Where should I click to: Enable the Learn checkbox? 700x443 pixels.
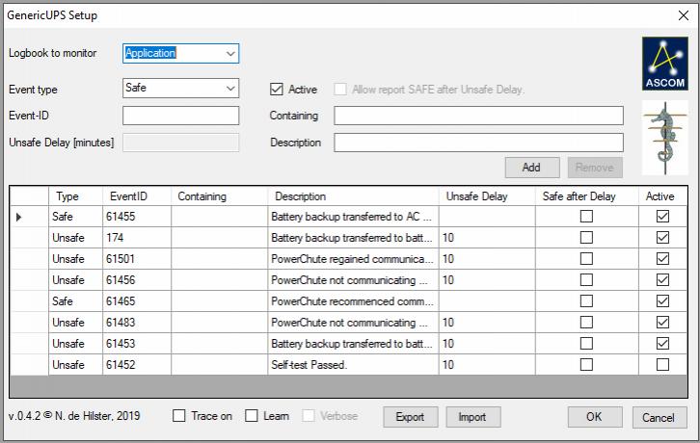point(252,416)
